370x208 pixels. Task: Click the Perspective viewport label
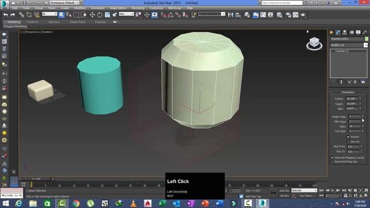point(32,32)
